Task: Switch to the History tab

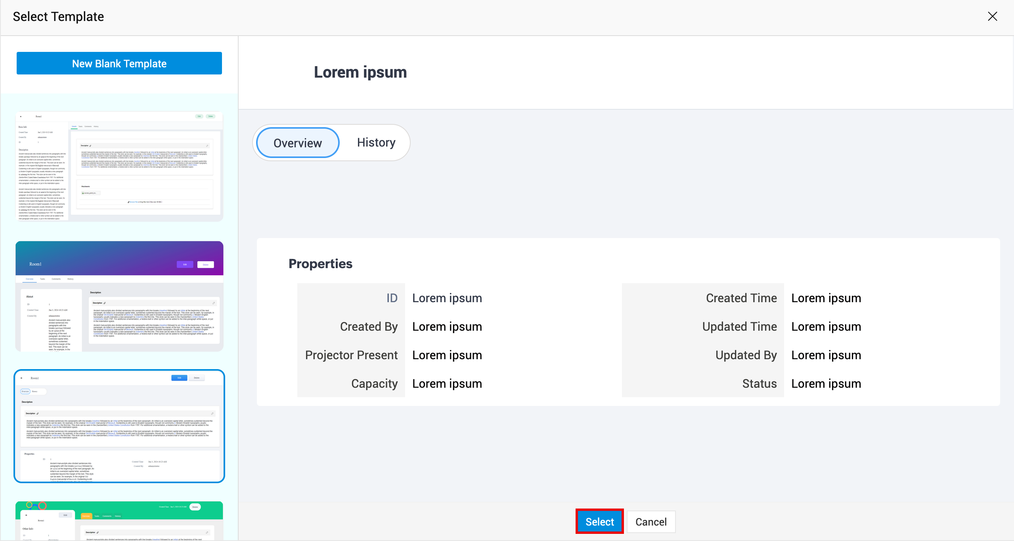Action: coord(376,143)
